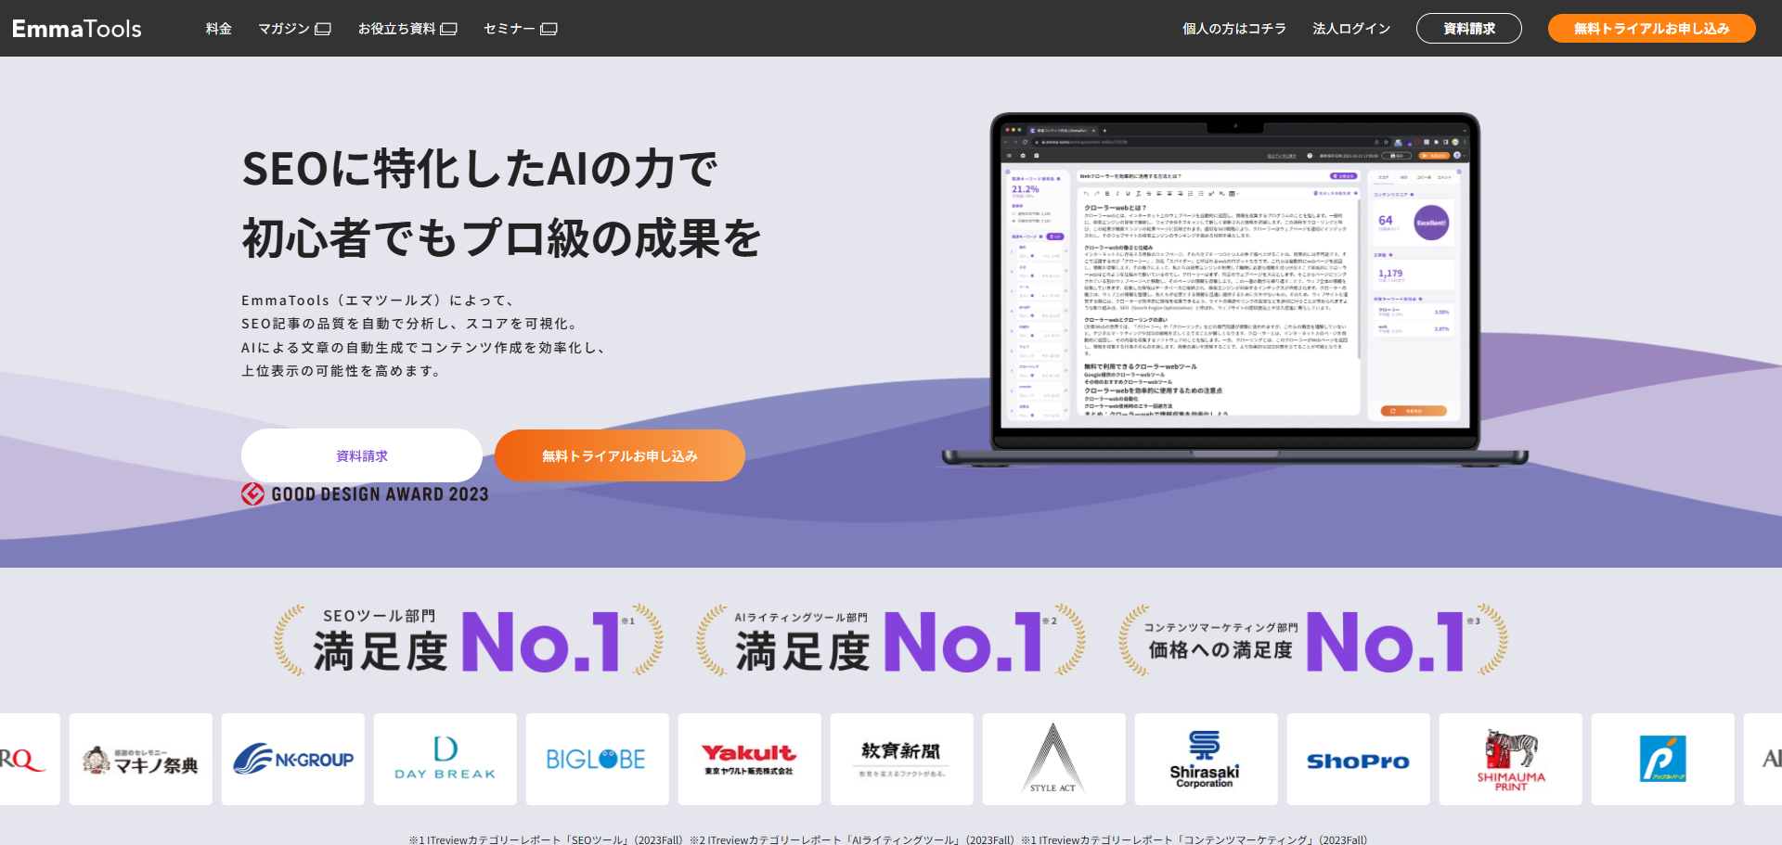Viewport: 1782px width, 845px height.
Task: Click the 初心者でもプロ級の成果を headline
Action: click(501, 238)
